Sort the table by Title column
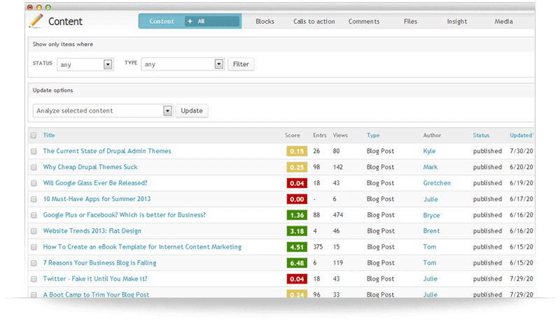560x322 pixels. 49,136
